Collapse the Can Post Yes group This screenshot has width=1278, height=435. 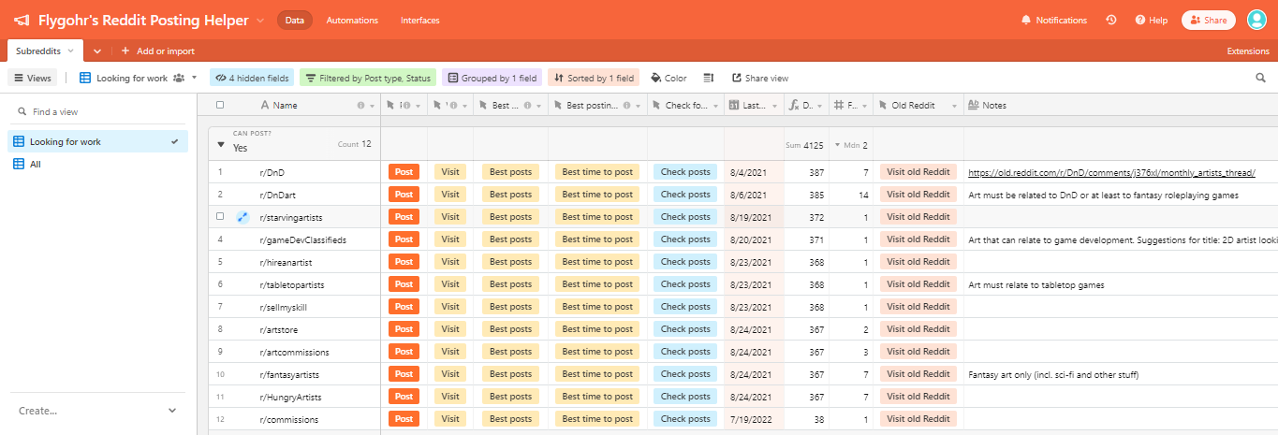[x=221, y=146]
